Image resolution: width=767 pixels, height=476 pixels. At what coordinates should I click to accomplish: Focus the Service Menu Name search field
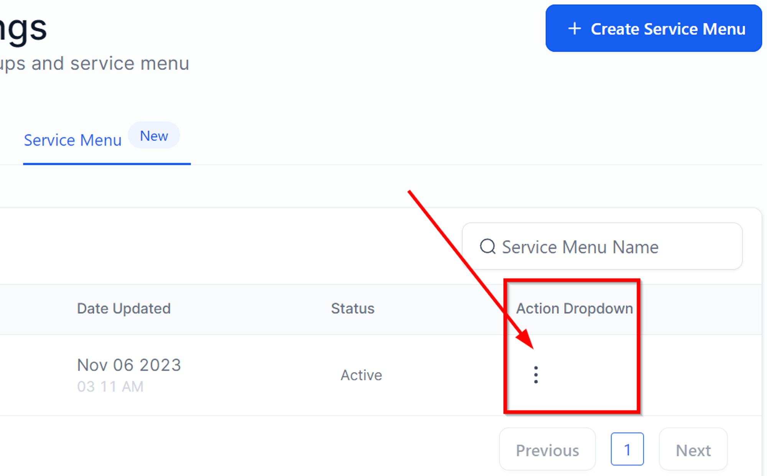(602, 246)
